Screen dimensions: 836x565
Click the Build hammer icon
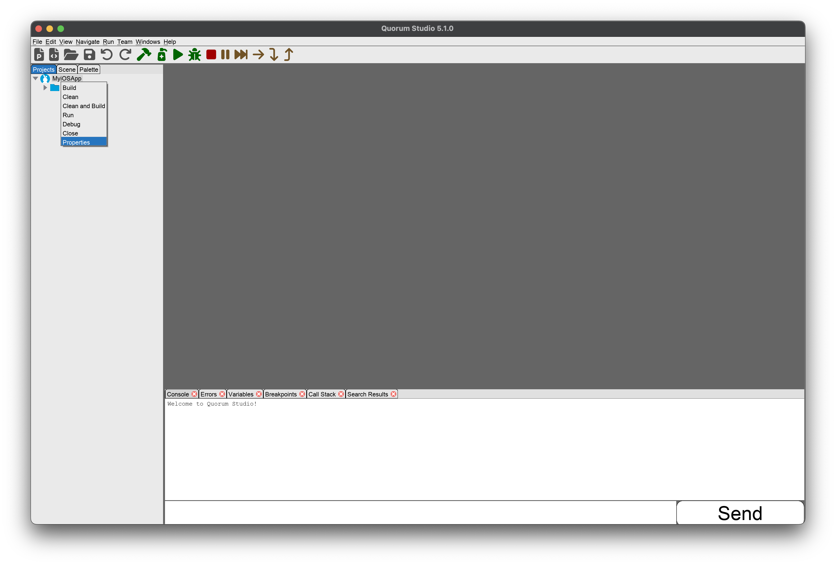[x=144, y=55]
